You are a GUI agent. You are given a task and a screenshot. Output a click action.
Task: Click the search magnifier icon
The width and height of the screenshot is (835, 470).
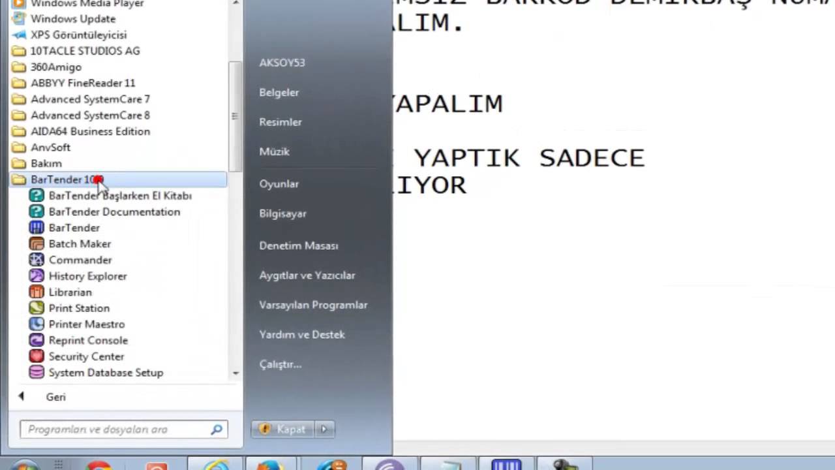(216, 430)
